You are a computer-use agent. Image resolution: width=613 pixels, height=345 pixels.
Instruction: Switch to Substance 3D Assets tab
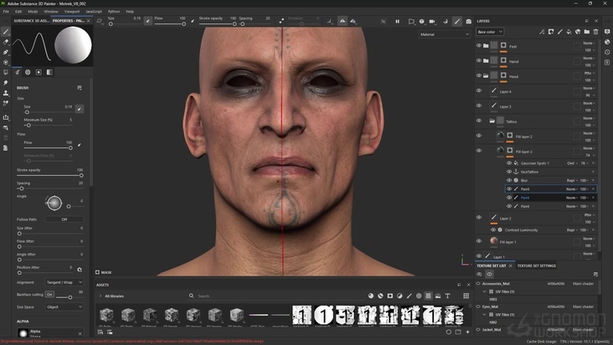32,21
